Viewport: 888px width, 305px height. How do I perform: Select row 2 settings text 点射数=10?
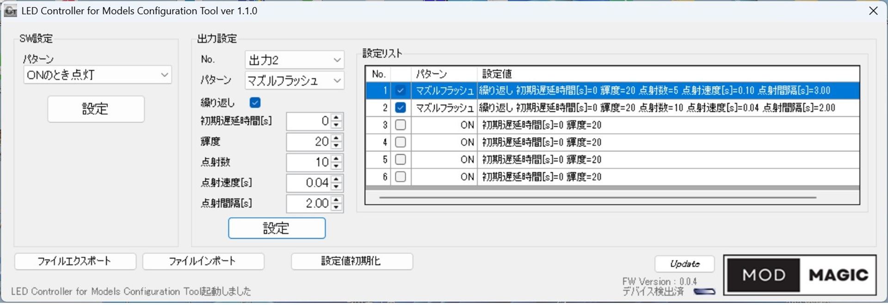[x=660, y=108]
